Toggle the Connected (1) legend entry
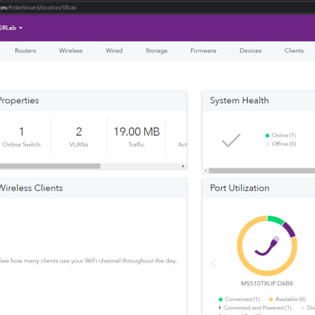Viewport: 315px width, 315px height. tap(239, 299)
